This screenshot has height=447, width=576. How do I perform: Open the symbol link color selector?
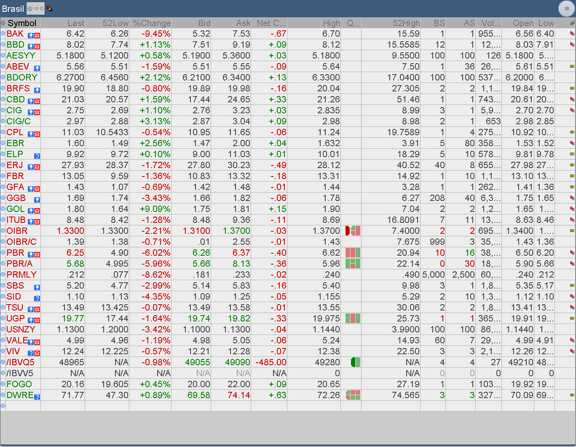click(x=49, y=8)
